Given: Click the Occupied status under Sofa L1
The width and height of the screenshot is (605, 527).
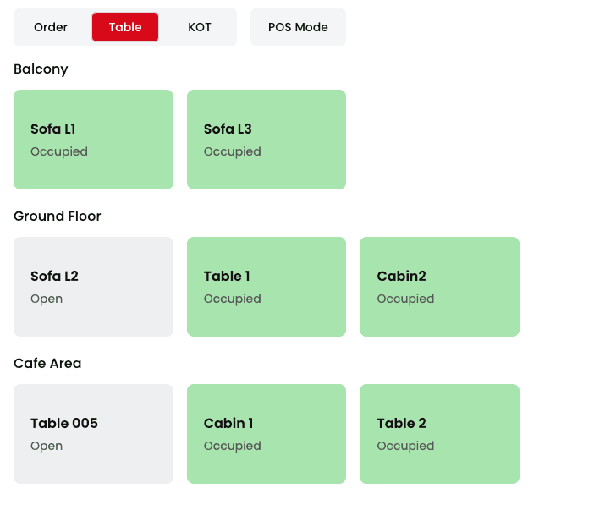Looking at the screenshot, I should coord(59,152).
